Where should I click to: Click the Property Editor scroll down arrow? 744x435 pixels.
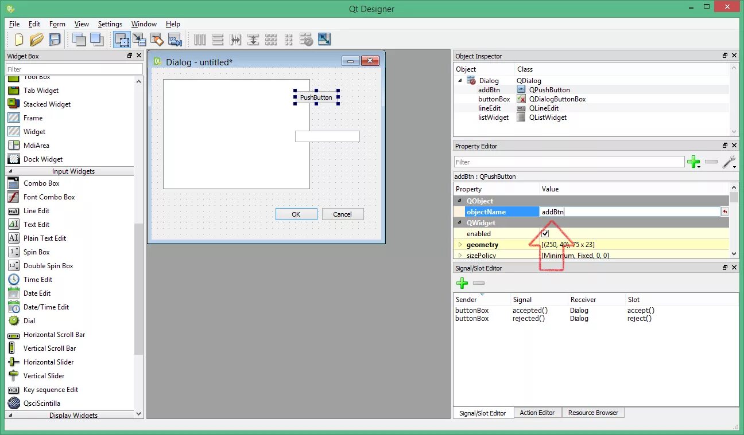pyautogui.click(x=734, y=255)
